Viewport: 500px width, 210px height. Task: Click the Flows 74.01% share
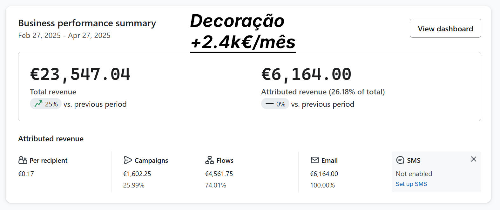click(215, 185)
